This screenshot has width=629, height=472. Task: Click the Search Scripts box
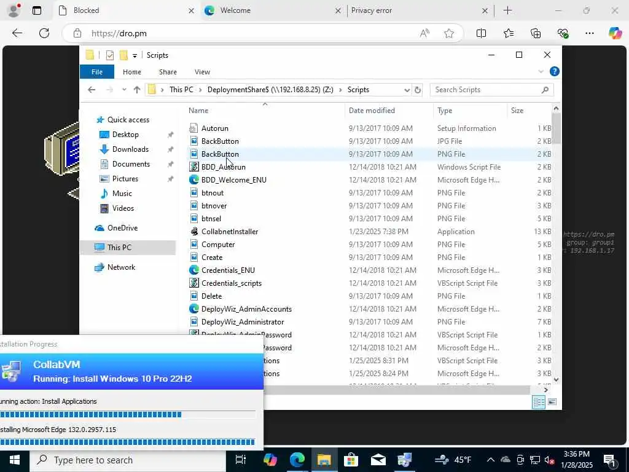pyautogui.click(x=491, y=90)
